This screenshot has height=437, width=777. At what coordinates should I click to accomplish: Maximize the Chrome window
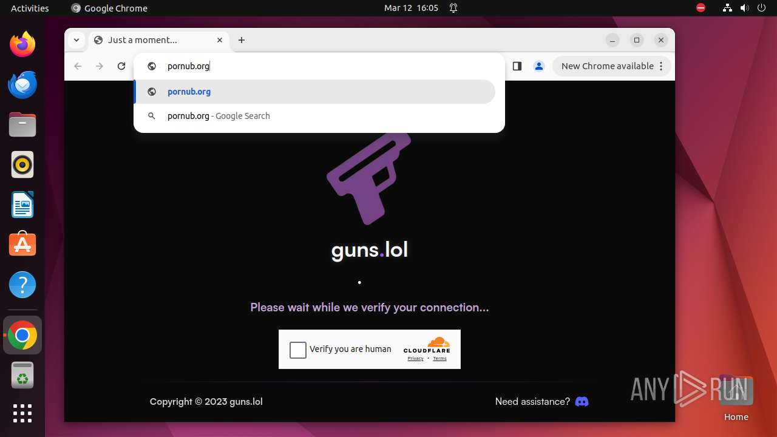tap(637, 40)
